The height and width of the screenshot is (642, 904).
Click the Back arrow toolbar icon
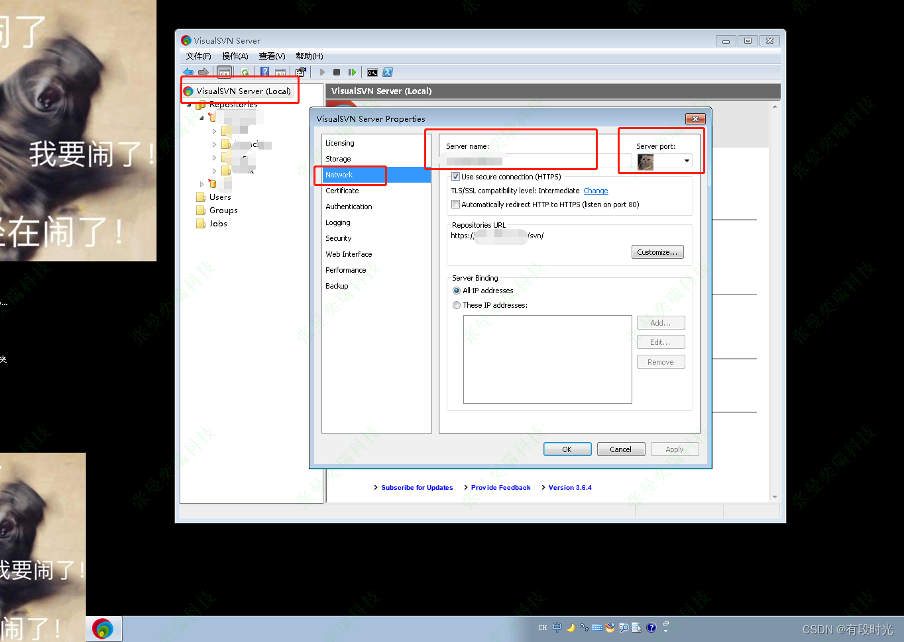point(188,72)
